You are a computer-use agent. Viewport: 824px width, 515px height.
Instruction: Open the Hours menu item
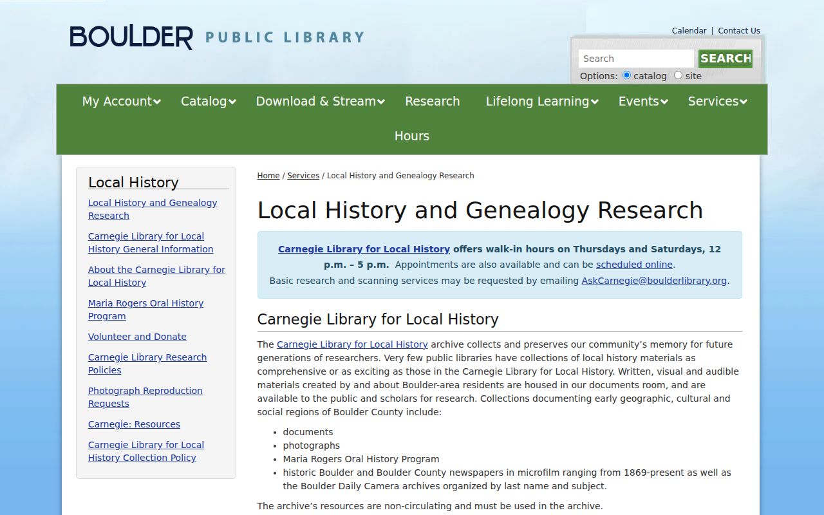point(412,136)
